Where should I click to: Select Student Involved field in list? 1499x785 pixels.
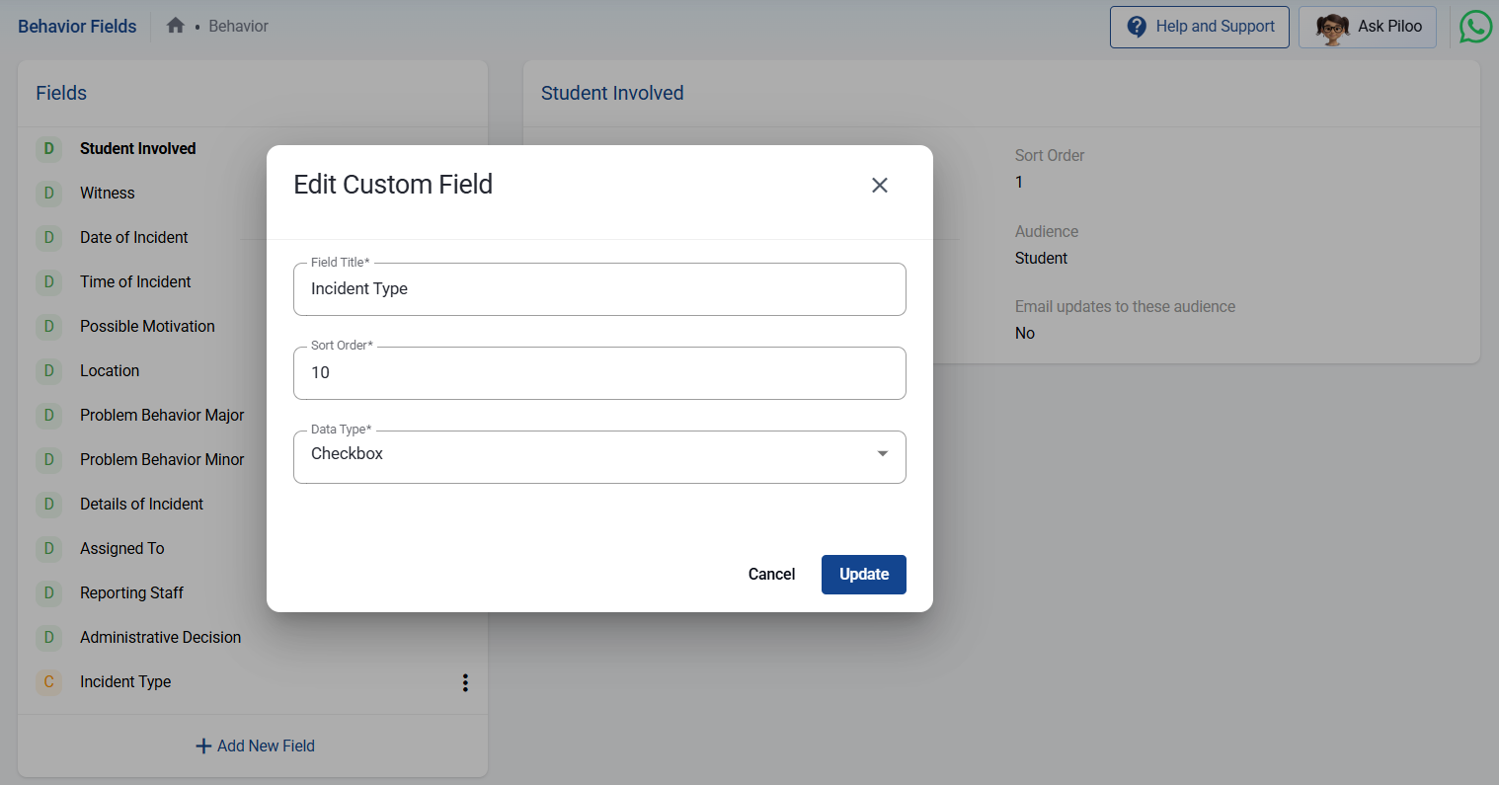137,149
